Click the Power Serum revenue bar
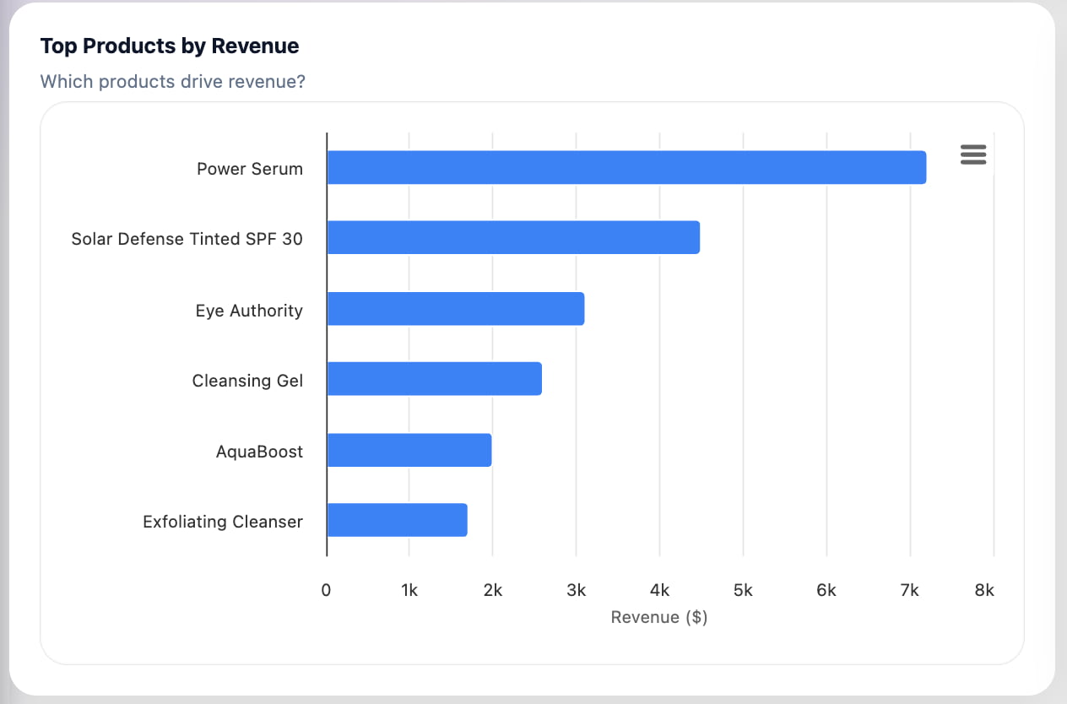The image size is (1067, 704). click(626, 167)
